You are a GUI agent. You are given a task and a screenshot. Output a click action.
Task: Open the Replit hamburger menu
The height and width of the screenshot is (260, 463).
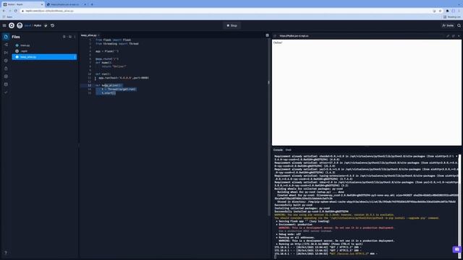click(x=4, y=26)
